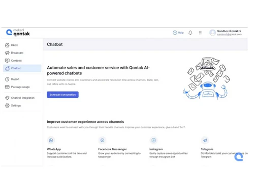Click the Chatbot page heading

click(x=55, y=44)
